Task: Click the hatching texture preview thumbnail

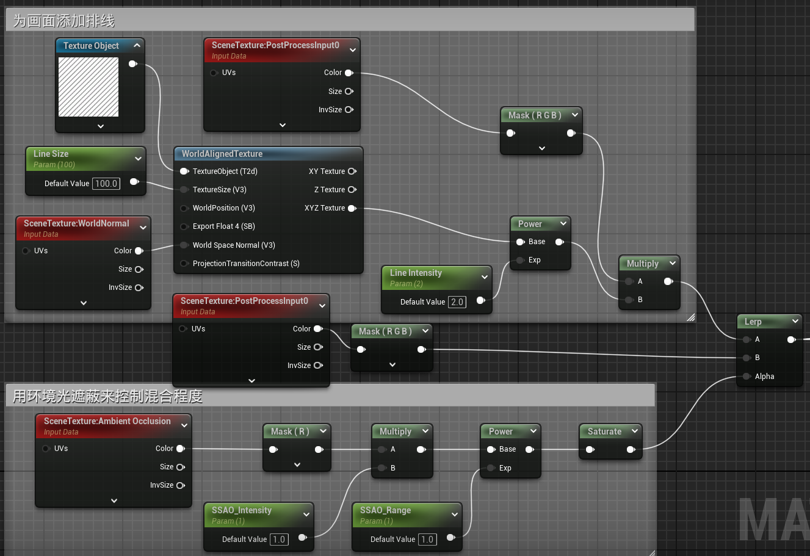Action: coord(89,87)
